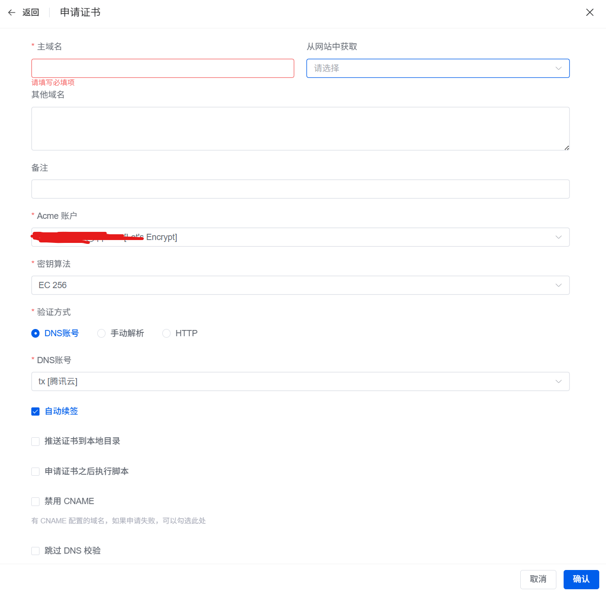This screenshot has width=606, height=595.
Task: Choose HTTP verification method
Action: (167, 333)
